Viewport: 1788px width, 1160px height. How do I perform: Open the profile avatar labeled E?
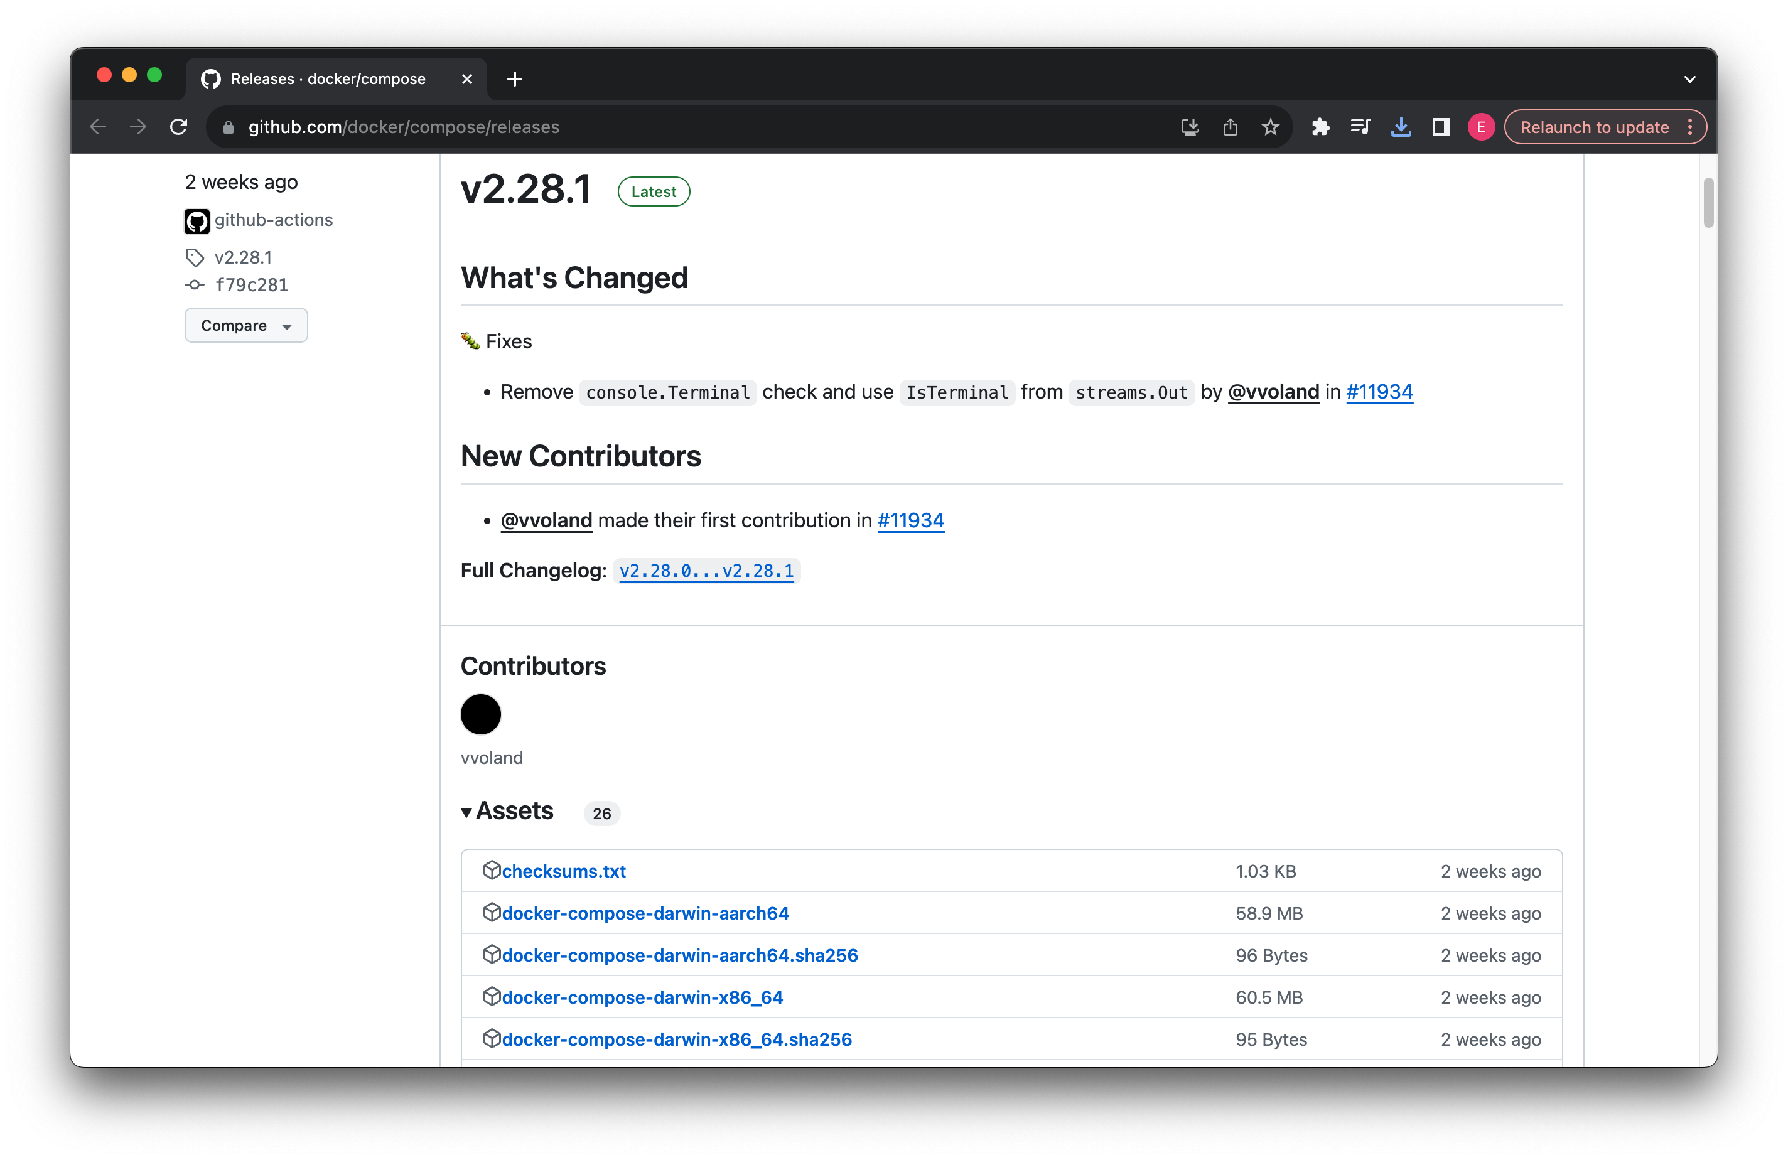pos(1481,127)
